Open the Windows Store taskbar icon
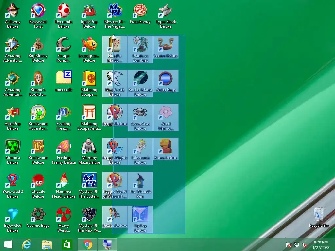This screenshot has height=251, width=335. (67, 244)
